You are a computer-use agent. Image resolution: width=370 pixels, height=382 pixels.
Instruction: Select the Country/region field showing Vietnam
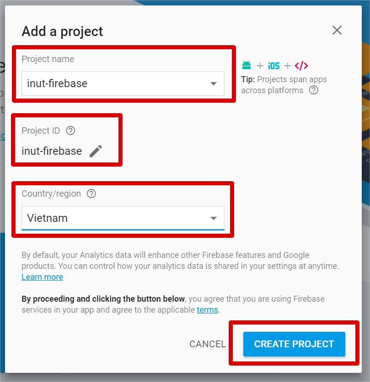[x=114, y=218]
